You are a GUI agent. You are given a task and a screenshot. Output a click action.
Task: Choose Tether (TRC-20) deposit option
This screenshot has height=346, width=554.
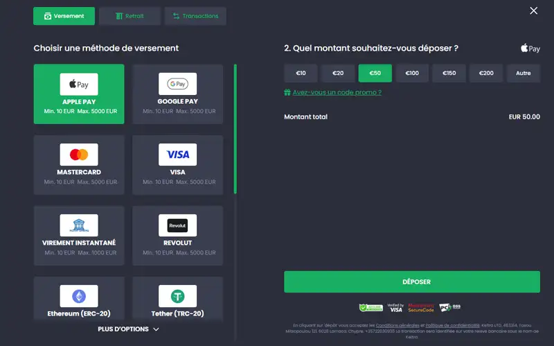(x=178, y=299)
